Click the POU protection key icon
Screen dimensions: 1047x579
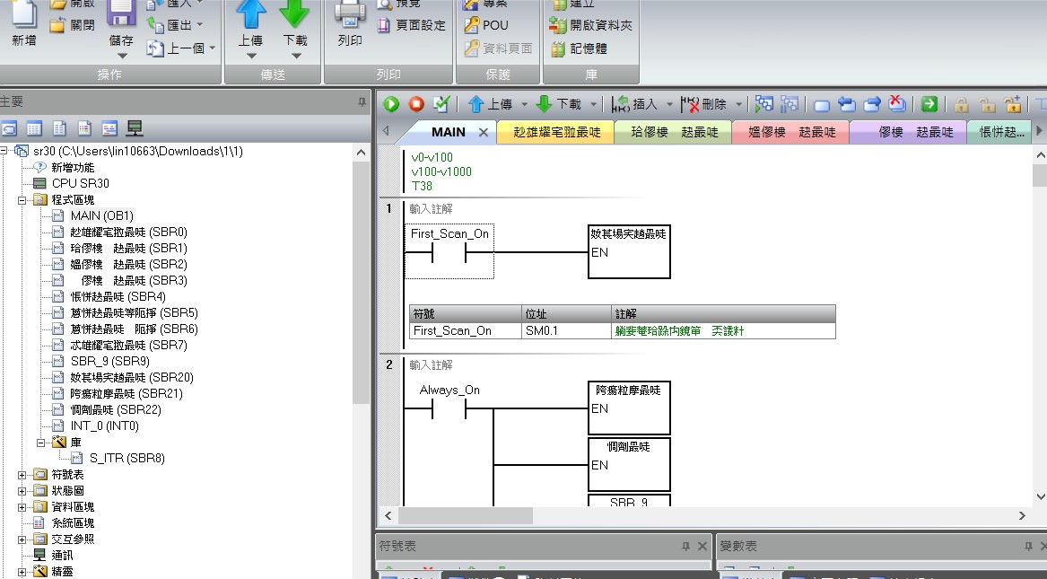point(471,25)
